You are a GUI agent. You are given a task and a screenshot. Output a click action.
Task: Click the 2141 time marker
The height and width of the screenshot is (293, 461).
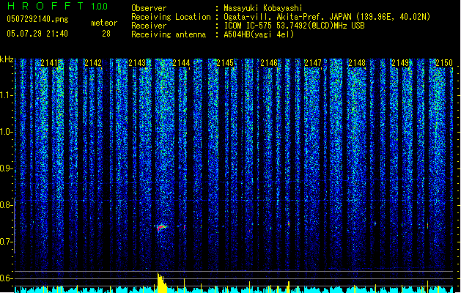point(49,63)
